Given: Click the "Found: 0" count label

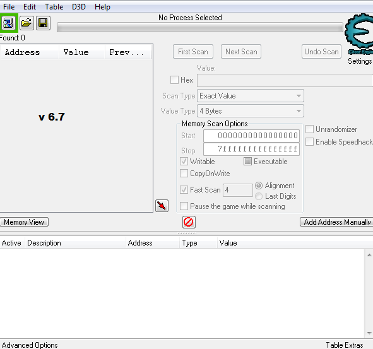Looking at the screenshot, I should click(13, 38).
